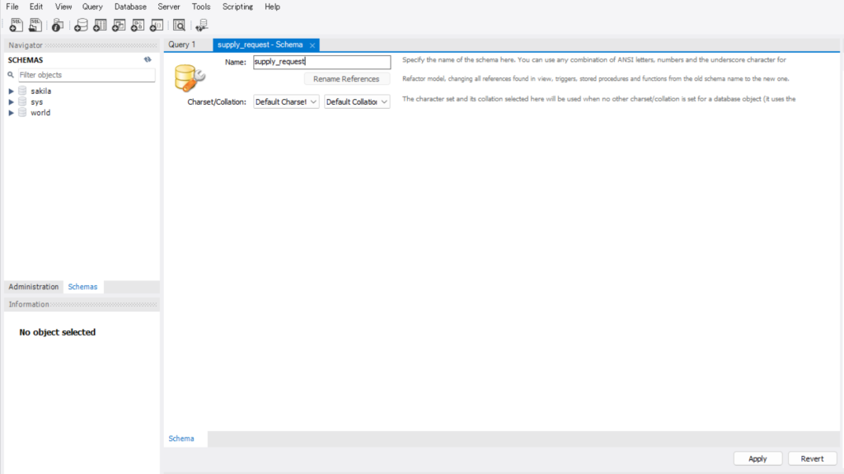844x474 pixels.
Task: Click the create stored procedure icon
Action: click(138, 25)
